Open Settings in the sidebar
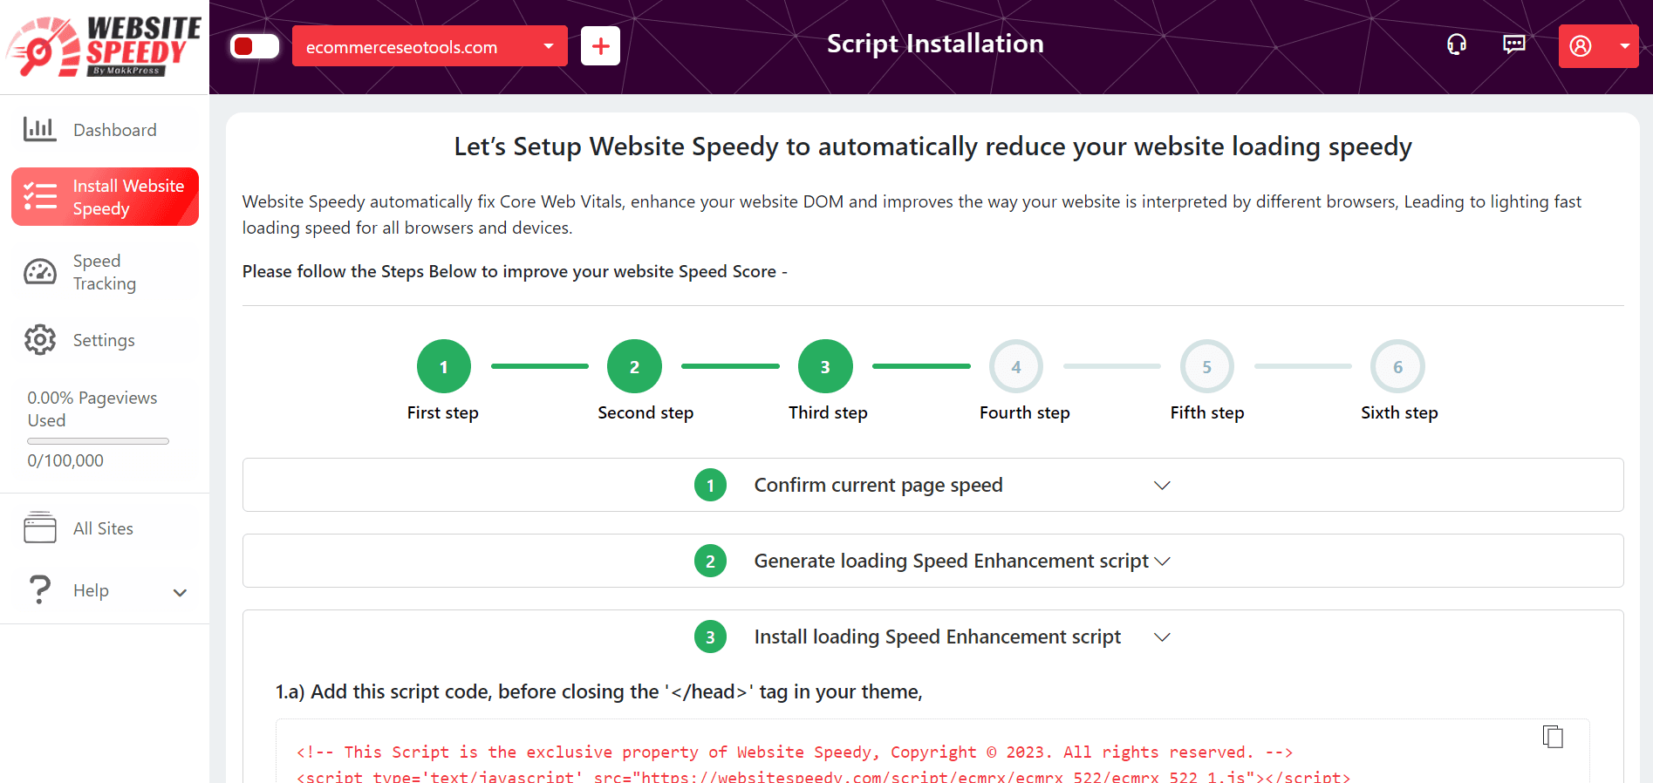The image size is (1653, 783). click(105, 340)
